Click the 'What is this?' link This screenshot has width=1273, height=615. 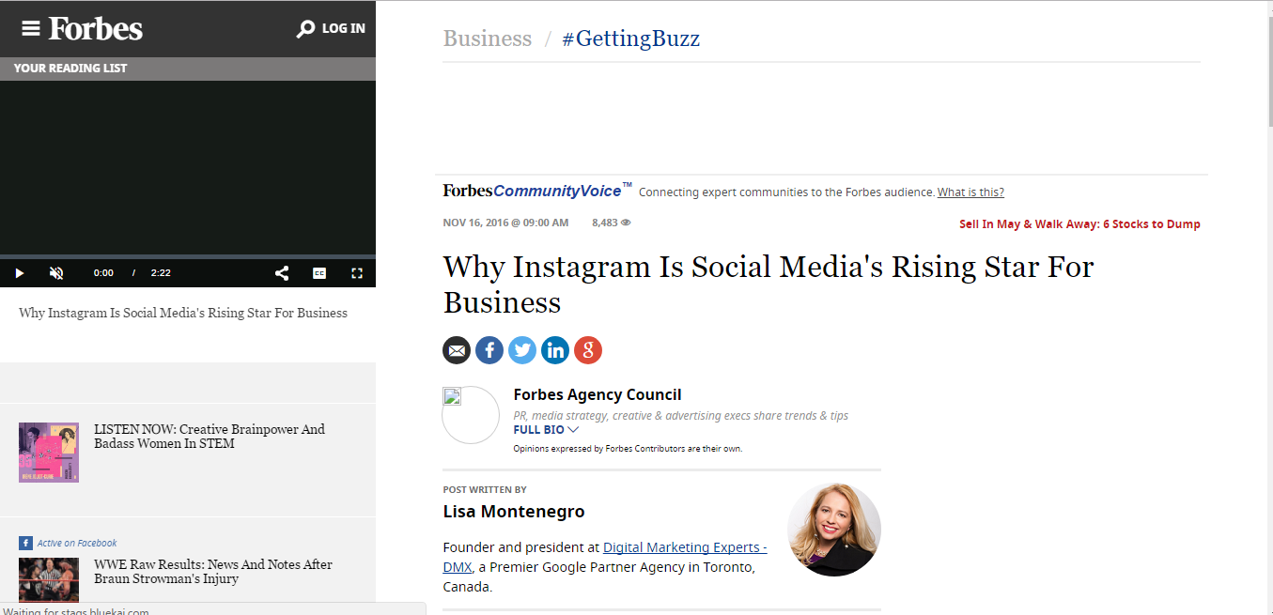pos(970,192)
